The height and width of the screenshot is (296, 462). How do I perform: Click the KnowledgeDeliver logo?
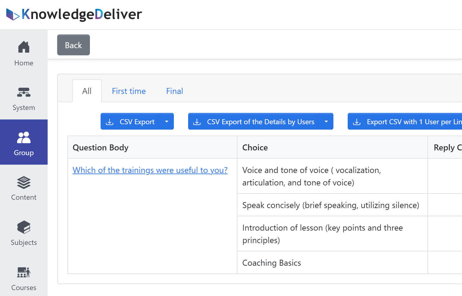pyautogui.click(x=74, y=14)
